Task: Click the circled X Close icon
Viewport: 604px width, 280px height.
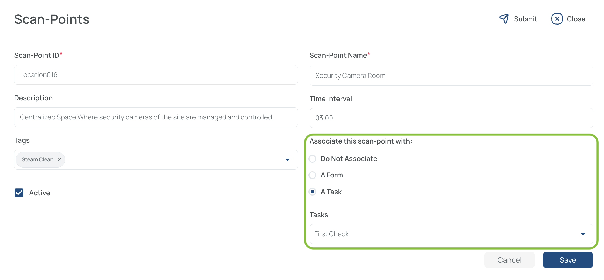Action: pos(557,19)
